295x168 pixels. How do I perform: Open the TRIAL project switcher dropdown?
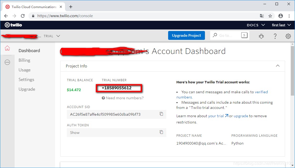52,36
